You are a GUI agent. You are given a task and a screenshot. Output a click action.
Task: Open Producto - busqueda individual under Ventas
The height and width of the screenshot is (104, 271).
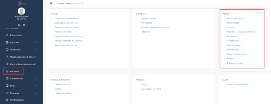[242, 32]
